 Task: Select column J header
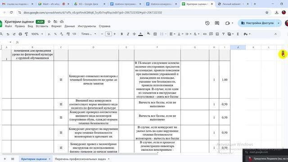[x=238, y=47]
